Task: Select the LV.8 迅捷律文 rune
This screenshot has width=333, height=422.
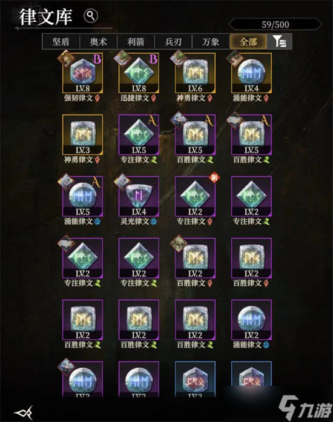Action: coord(139,73)
